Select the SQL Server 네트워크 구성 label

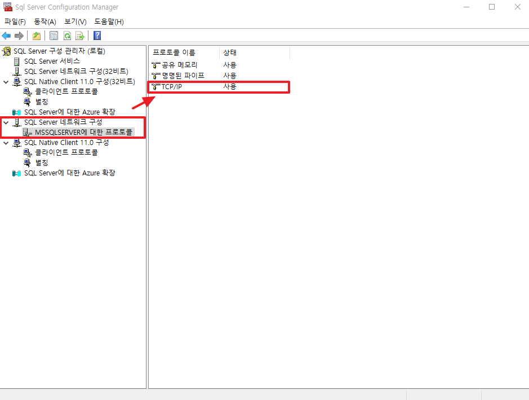(63, 122)
